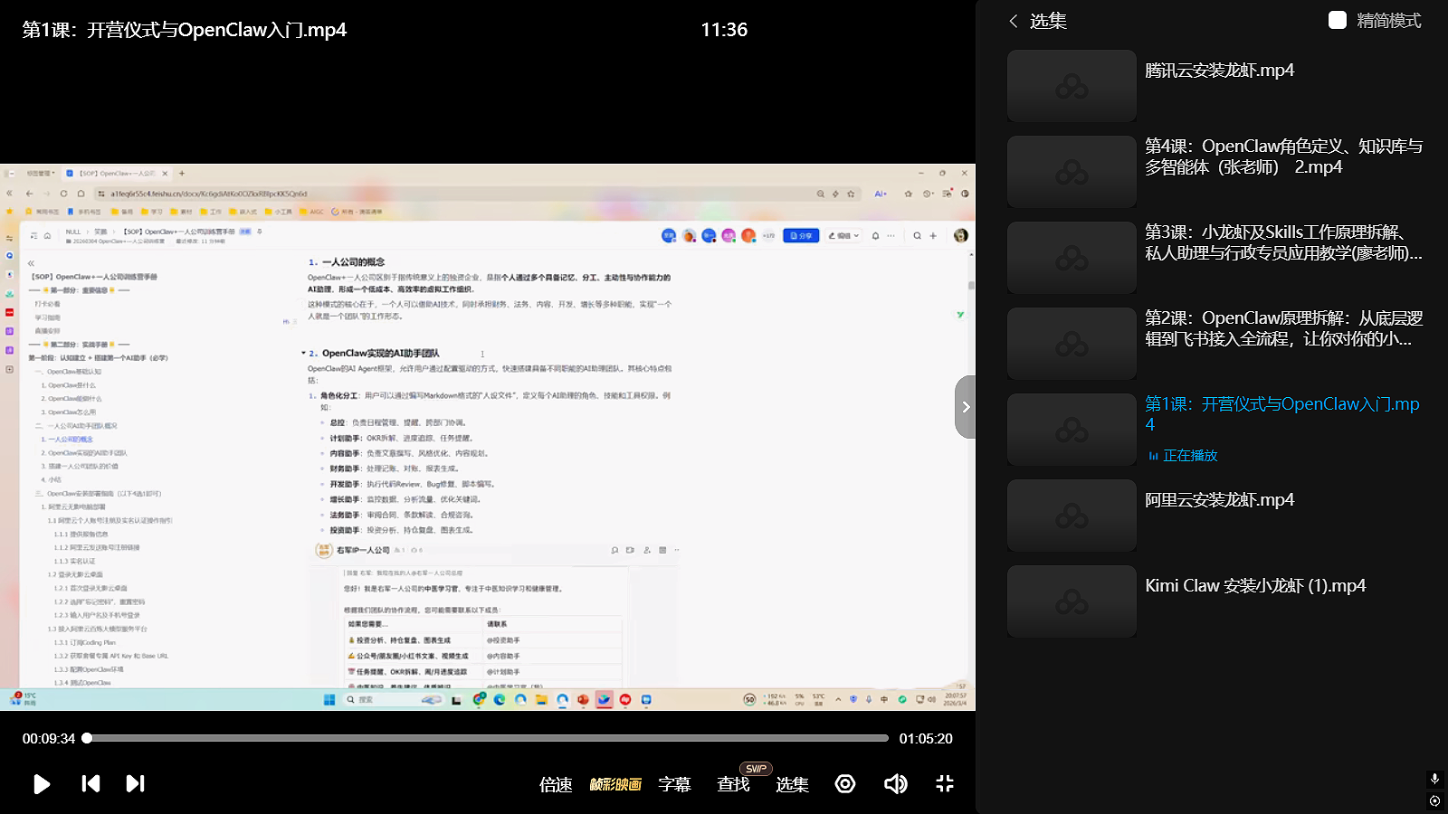Open the 字幕 subtitles option
Viewport: 1448px width, 814px height.
(x=674, y=784)
